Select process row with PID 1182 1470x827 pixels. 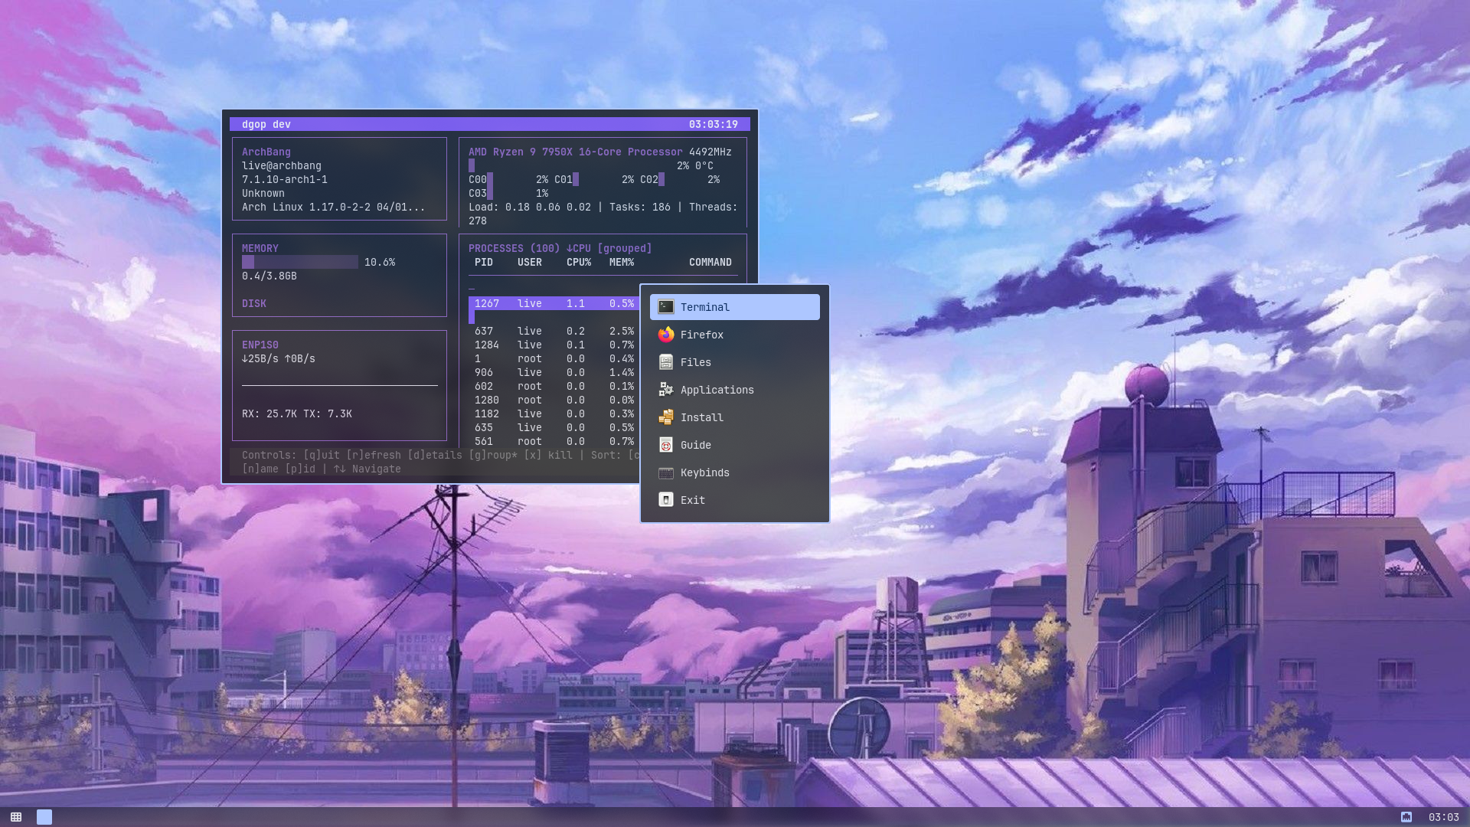point(554,413)
